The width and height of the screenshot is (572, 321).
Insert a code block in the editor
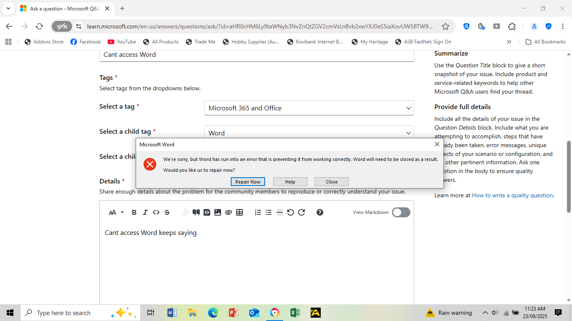[207, 212]
